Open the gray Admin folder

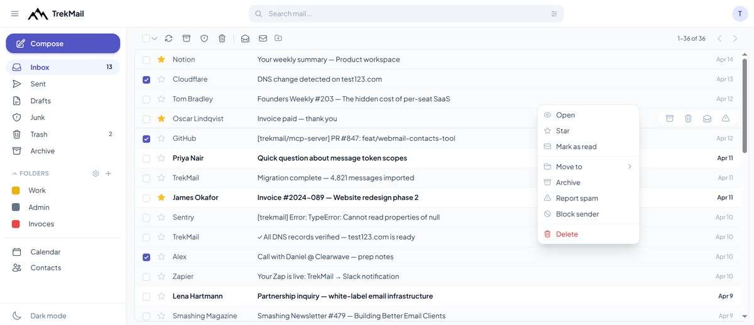63,207
